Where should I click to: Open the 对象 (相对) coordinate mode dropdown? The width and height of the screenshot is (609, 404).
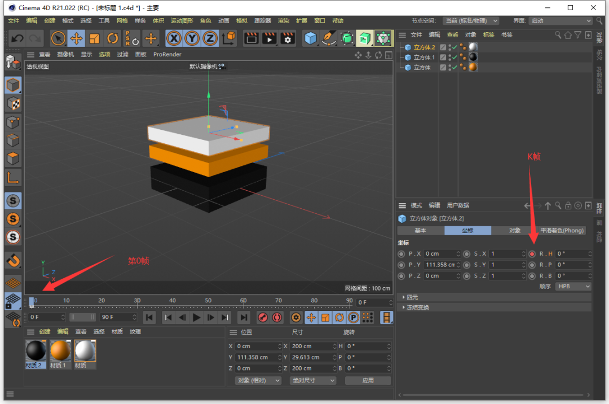258,380
